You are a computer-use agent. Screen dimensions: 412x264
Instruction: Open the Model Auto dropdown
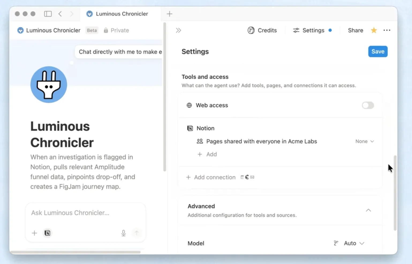coord(349,243)
